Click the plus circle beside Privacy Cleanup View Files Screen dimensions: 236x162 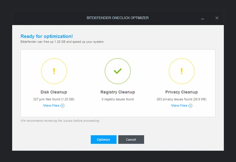pos(191,106)
